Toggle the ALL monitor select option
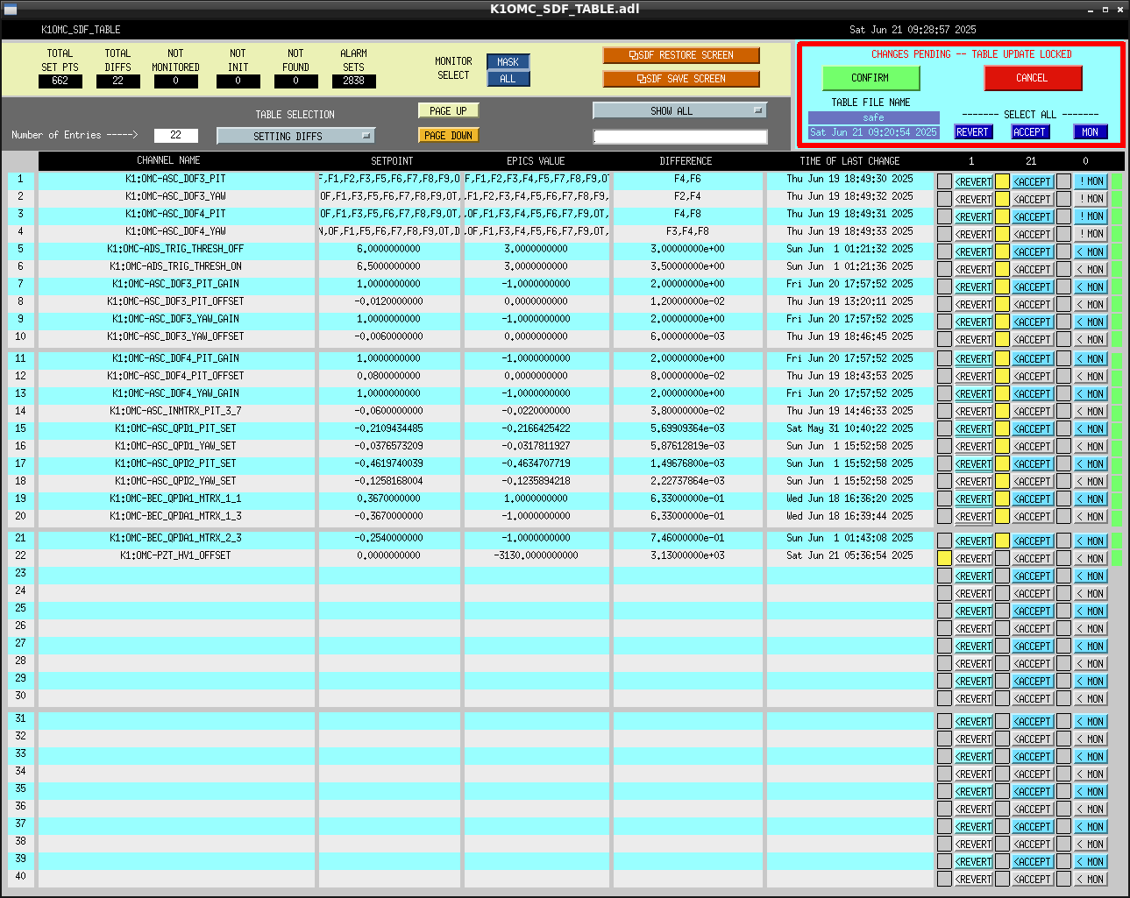Screen dimensions: 1130x898 508,79
